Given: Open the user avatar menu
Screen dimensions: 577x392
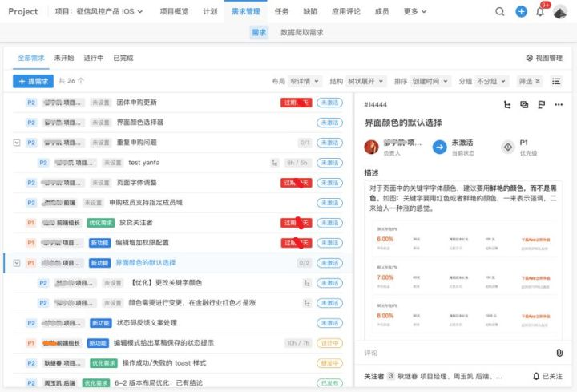Looking at the screenshot, I should (x=560, y=12).
